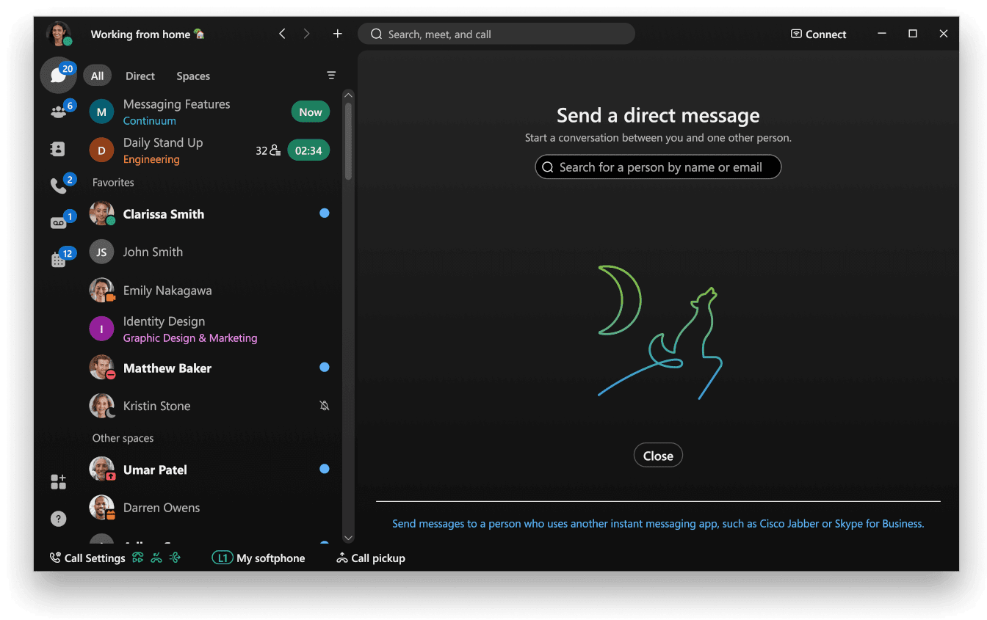
Task: Switch to the Spaces tab
Action: pyautogui.click(x=192, y=76)
